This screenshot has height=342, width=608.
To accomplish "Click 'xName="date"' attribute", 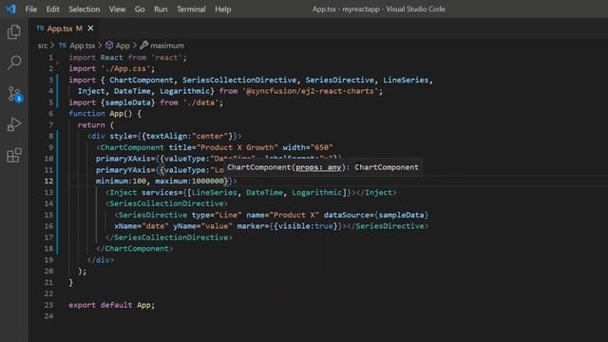I will [x=142, y=226].
